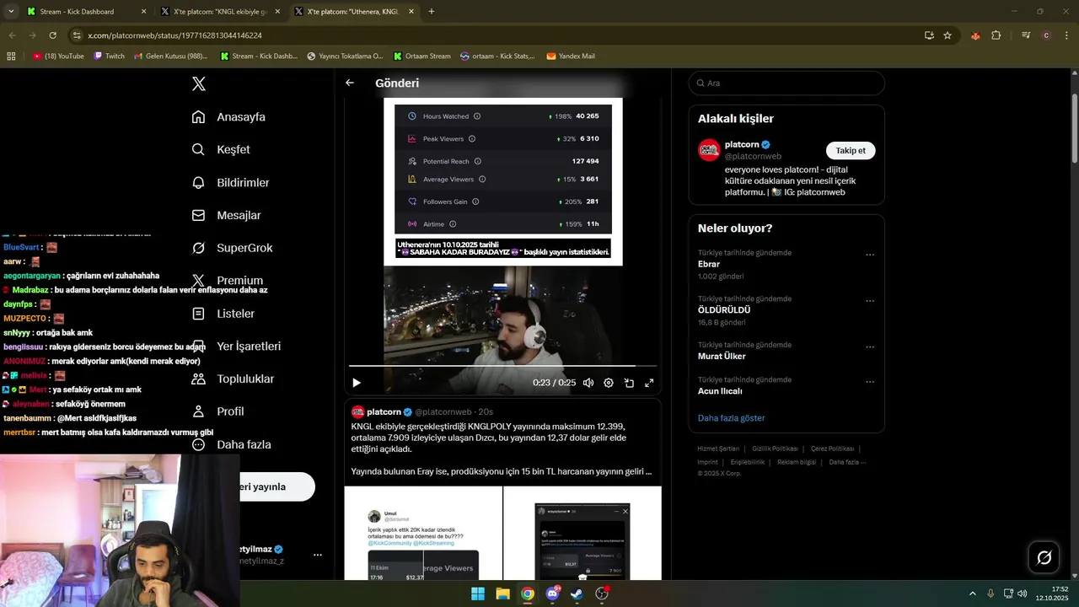The width and height of the screenshot is (1079, 607).
Task: Open YouTube bookmark
Action: (58, 56)
